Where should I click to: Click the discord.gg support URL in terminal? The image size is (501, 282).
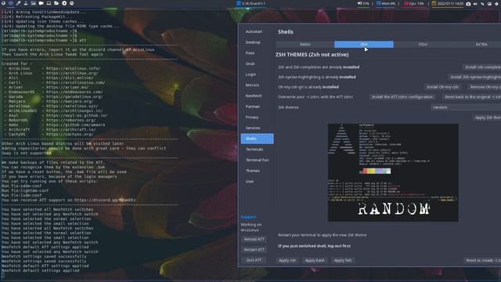(x=105, y=201)
